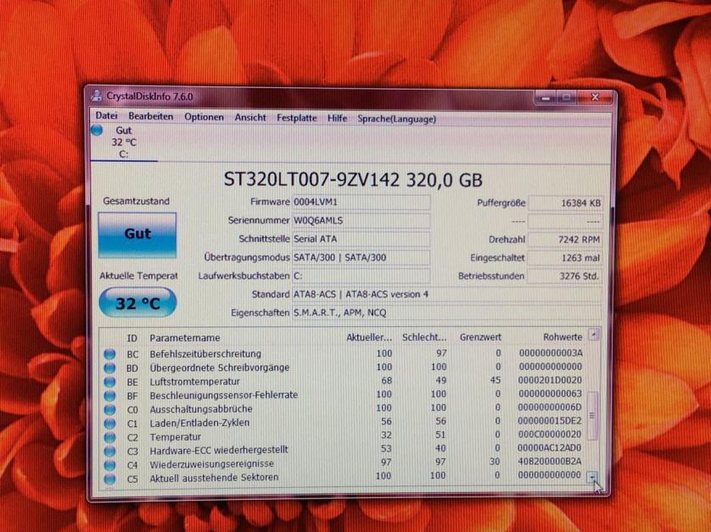The height and width of the screenshot is (532, 711).
Task: Click status orb of C3 Hardware-ECC row
Action: pos(109,452)
